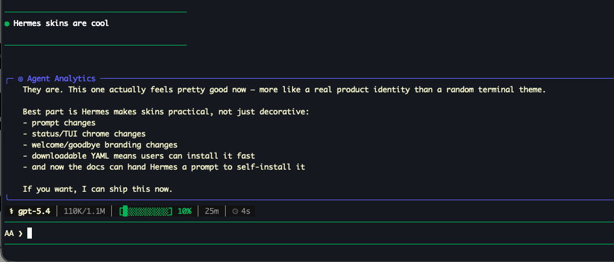The width and height of the screenshot is (614, 262).
Task: Click the prompt chevron after AA
Action: coord(20,233)
